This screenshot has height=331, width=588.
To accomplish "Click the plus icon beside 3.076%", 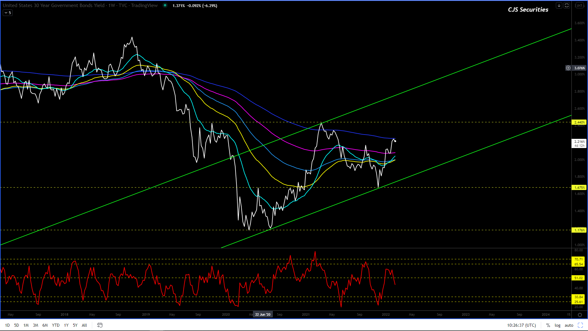I will click(x=568, y=68).
